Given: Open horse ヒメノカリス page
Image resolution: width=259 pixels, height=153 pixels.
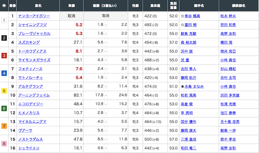Looking at the screenshot, I should [29, 113].
